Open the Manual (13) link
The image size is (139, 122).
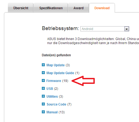[55, 112]
